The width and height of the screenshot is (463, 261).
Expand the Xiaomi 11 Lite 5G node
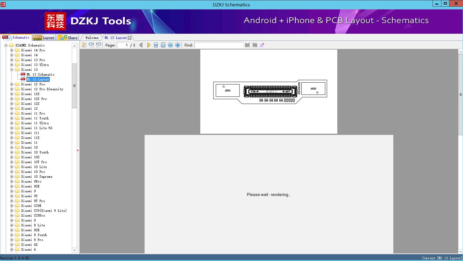click(12, 128)
